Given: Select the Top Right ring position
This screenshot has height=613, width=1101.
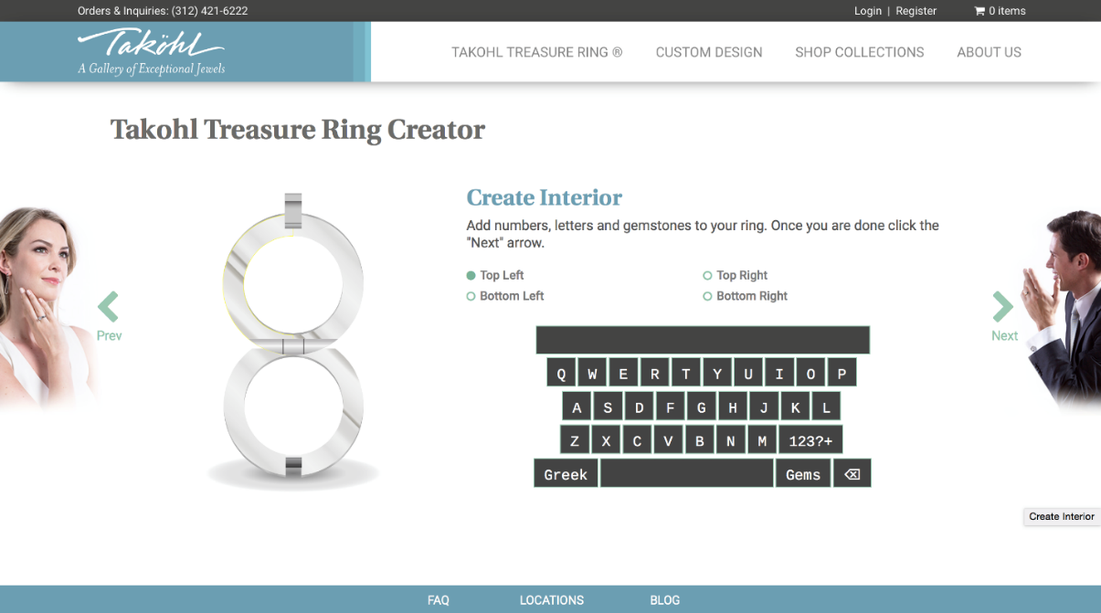Looking at the screenshot, I should (x=736, y=275).
